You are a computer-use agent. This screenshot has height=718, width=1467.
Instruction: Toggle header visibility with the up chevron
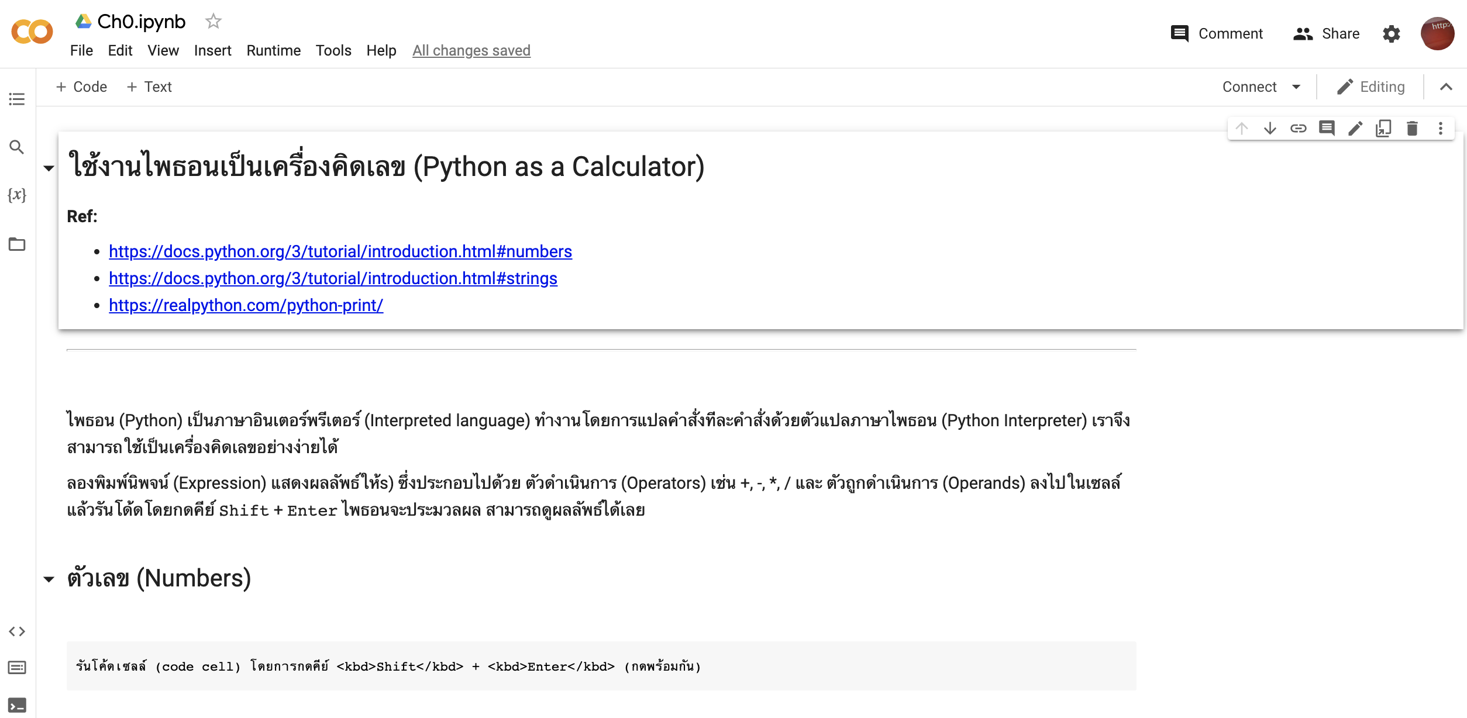click(1446, 87)
